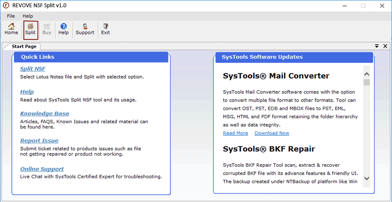This screenshot has height=202, width=392.
Task: Open the Help quick link
Action: [27, 92]
